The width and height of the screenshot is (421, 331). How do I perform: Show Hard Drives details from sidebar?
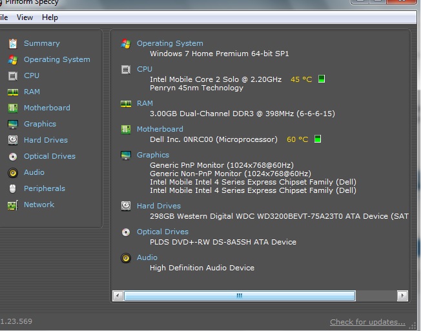46,140
